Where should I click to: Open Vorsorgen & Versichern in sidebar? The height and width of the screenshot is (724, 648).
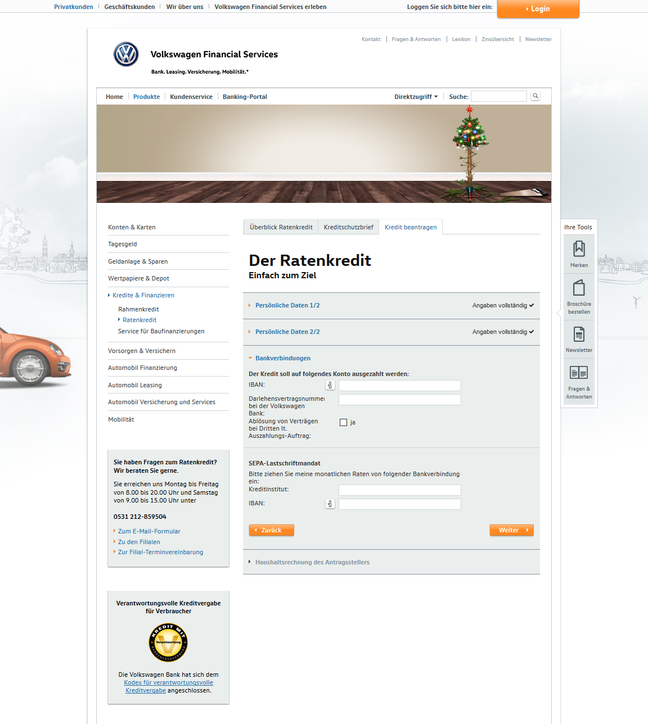point(142,351)
